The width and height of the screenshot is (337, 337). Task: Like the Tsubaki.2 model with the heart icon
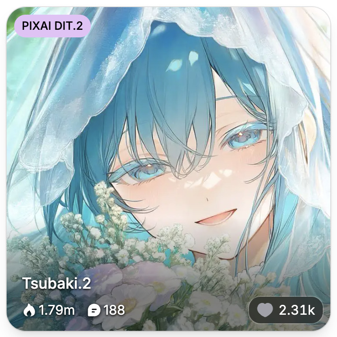click(x=265, y=310)
